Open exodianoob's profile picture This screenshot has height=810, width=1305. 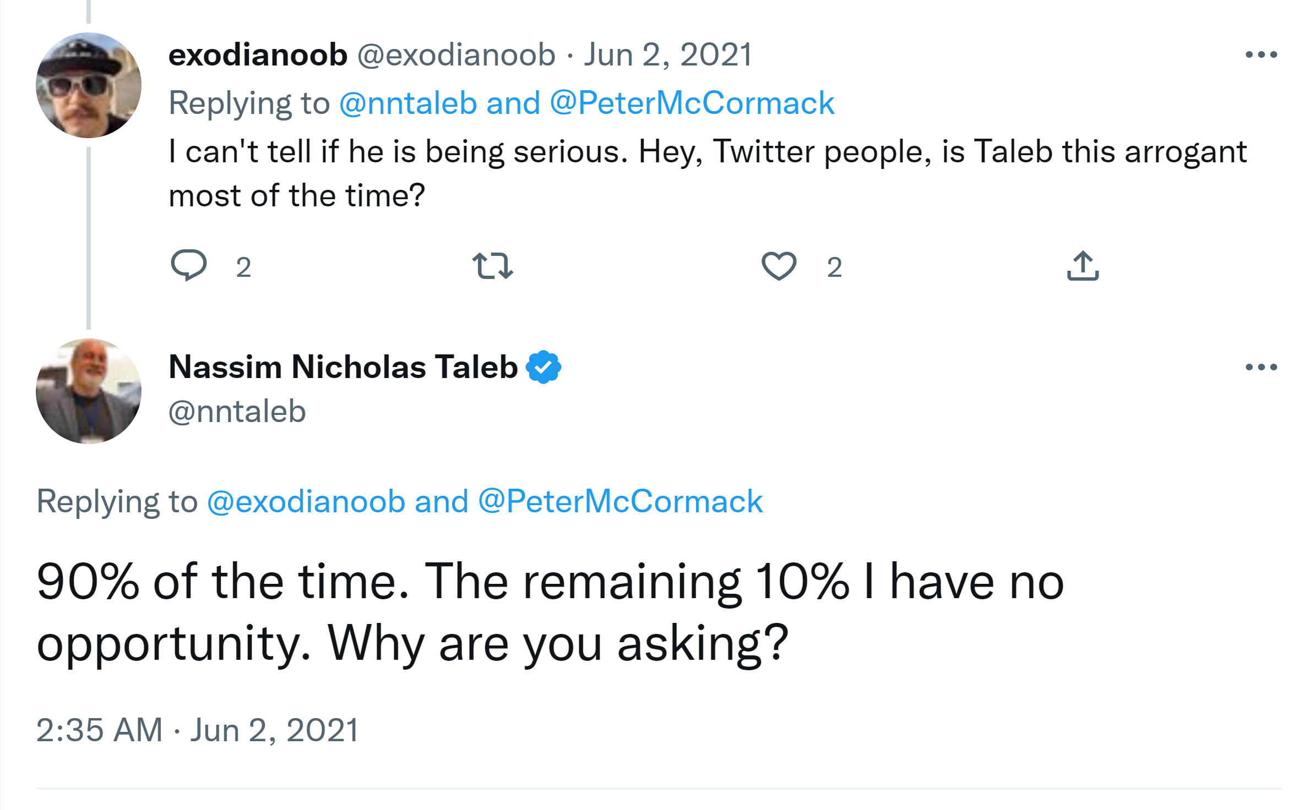(89, 85)
